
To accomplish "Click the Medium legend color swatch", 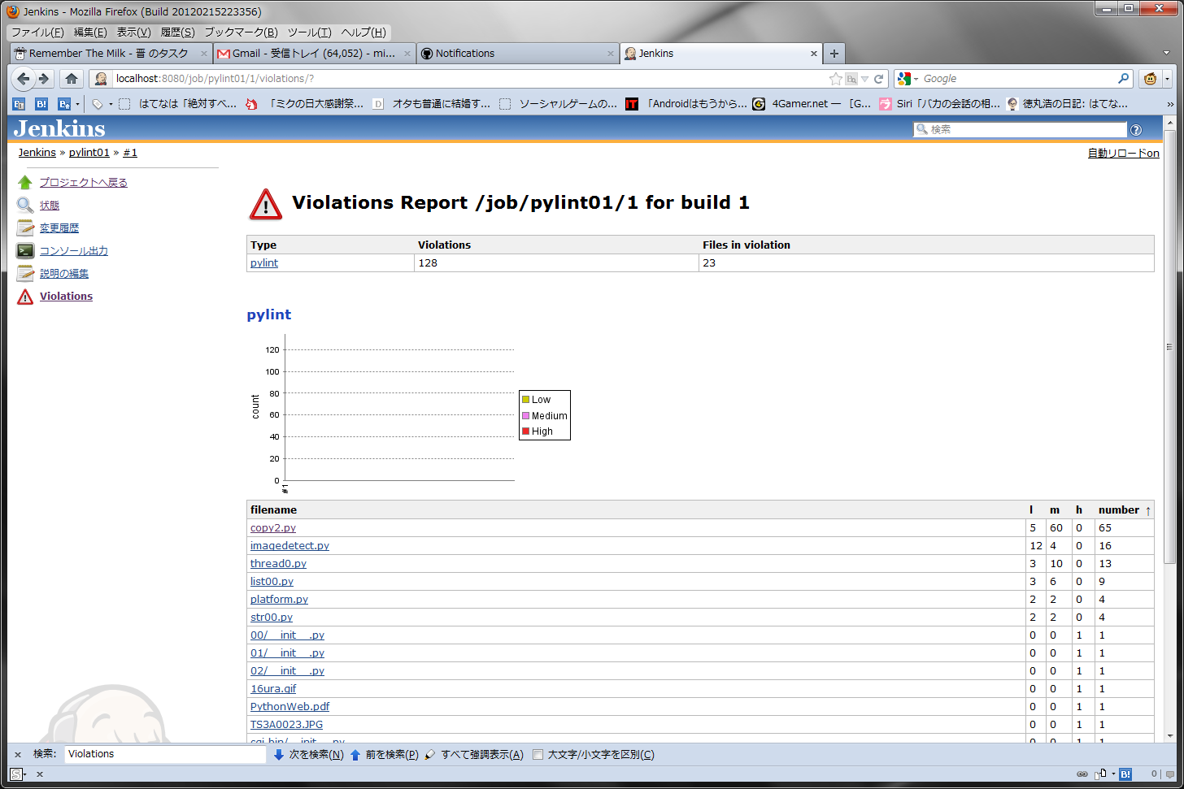I will (526, 416).
